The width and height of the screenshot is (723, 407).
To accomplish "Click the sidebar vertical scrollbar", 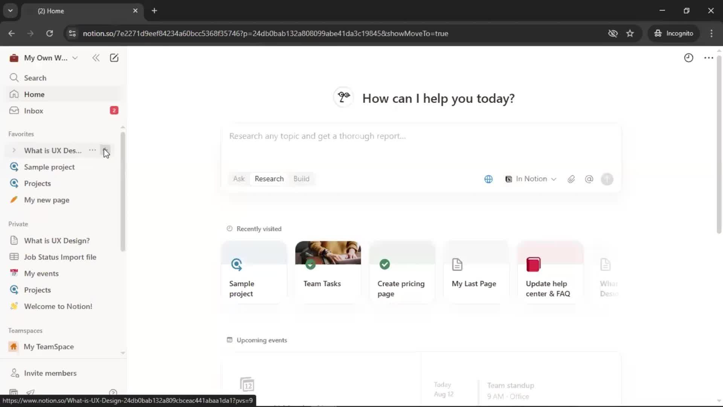I will pyautogui.click(x=123, y=191).
